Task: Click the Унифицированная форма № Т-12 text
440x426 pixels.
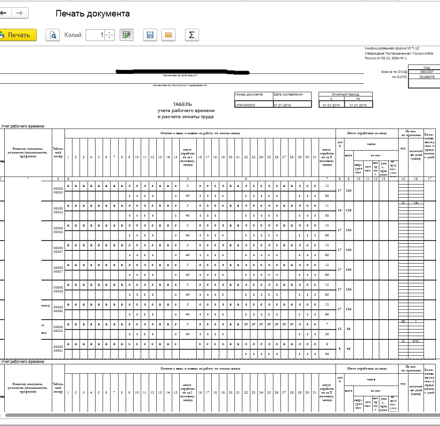Action: (392, 48)
